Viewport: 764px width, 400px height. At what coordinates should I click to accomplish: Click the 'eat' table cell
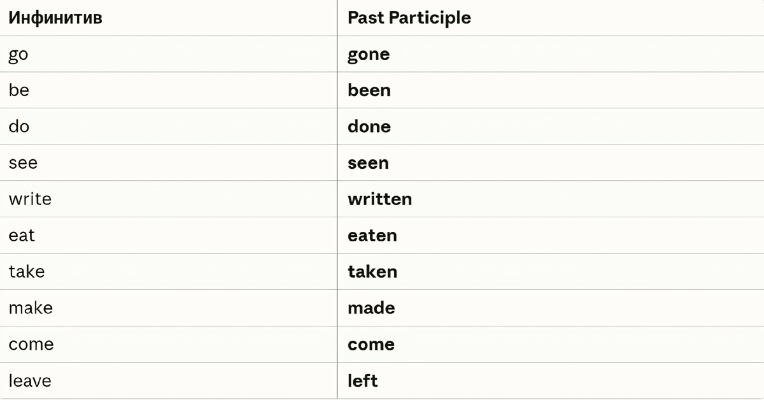(22, 236)
